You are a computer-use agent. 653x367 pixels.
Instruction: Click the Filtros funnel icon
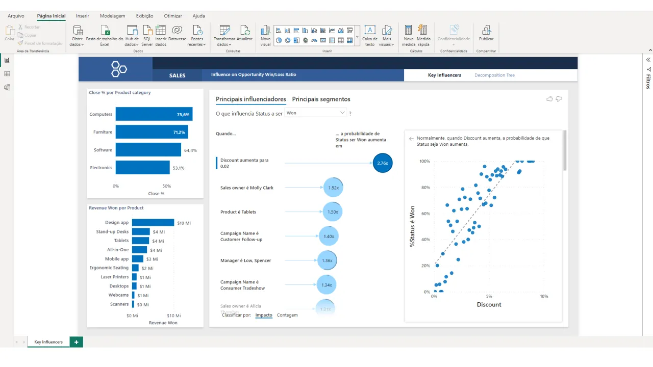(648, 69)
